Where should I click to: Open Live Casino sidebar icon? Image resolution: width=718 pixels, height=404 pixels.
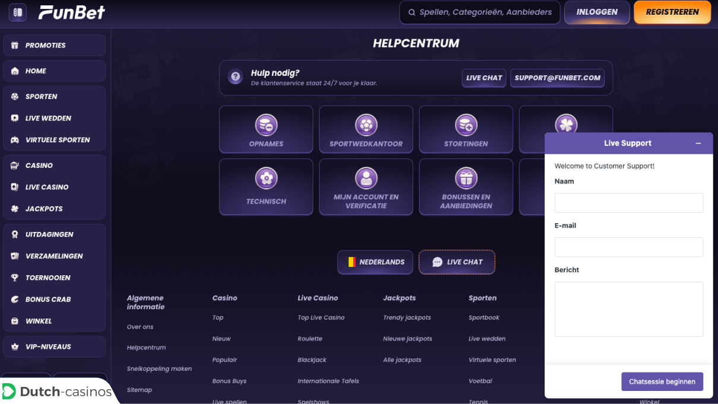click(15, 187)
